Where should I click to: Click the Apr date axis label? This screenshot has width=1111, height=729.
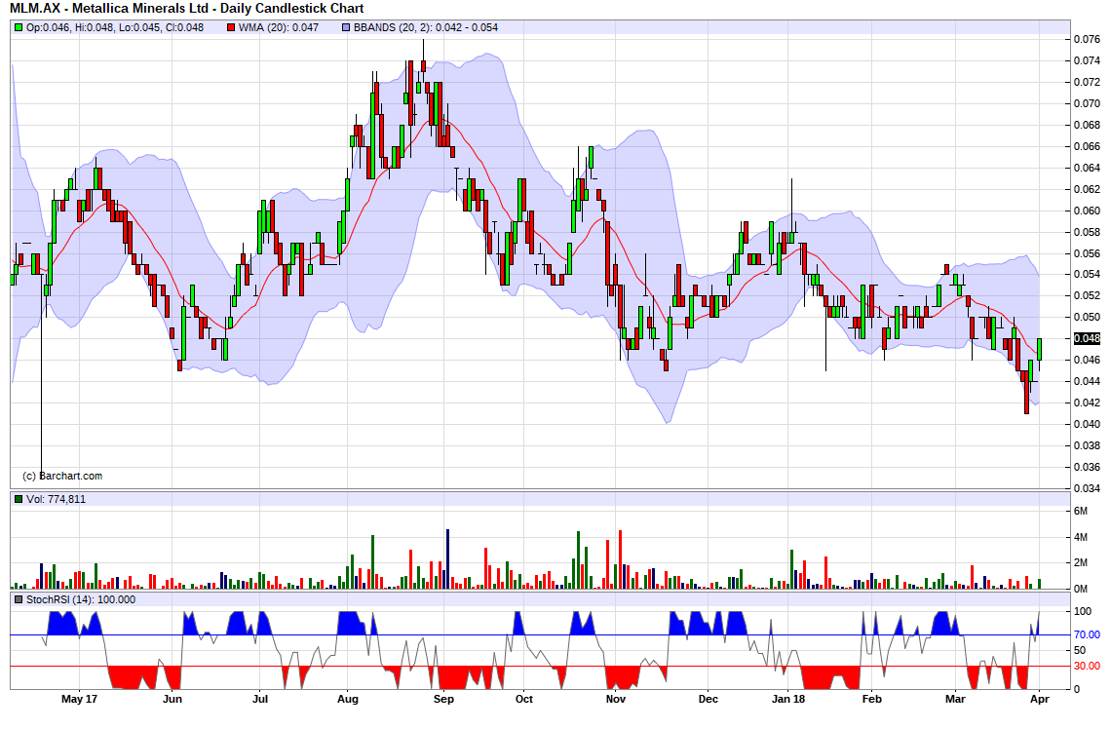coord(1039,699)
